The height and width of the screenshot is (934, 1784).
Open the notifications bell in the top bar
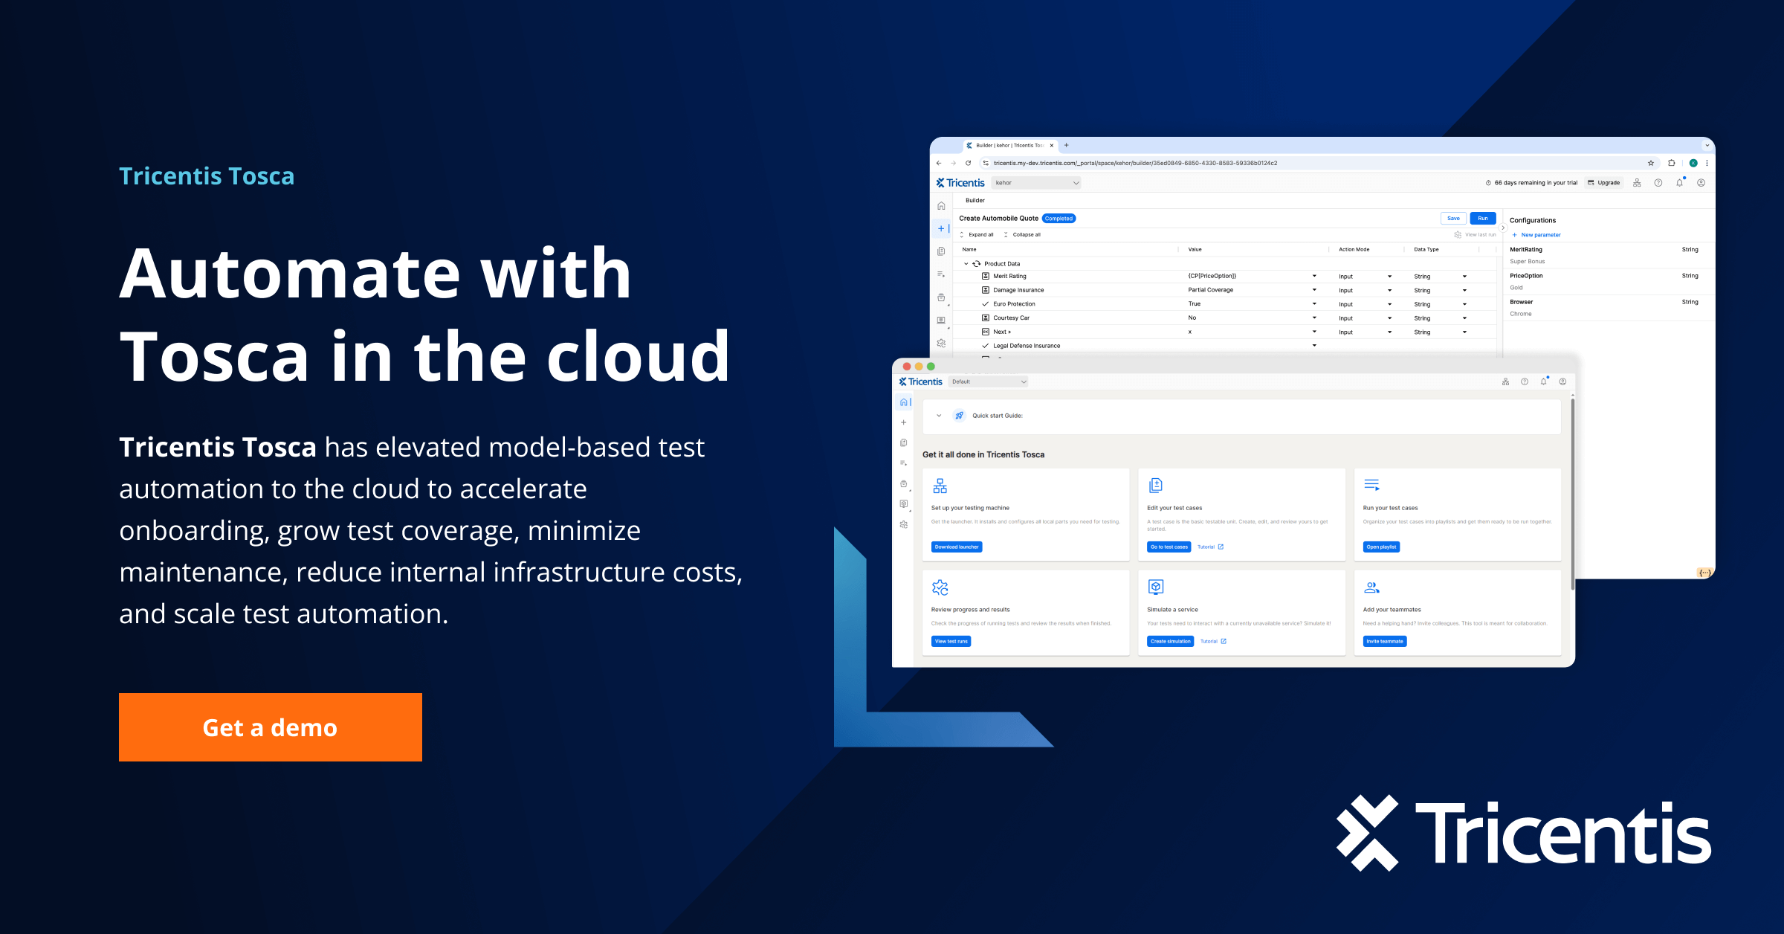coord(1680,183)
